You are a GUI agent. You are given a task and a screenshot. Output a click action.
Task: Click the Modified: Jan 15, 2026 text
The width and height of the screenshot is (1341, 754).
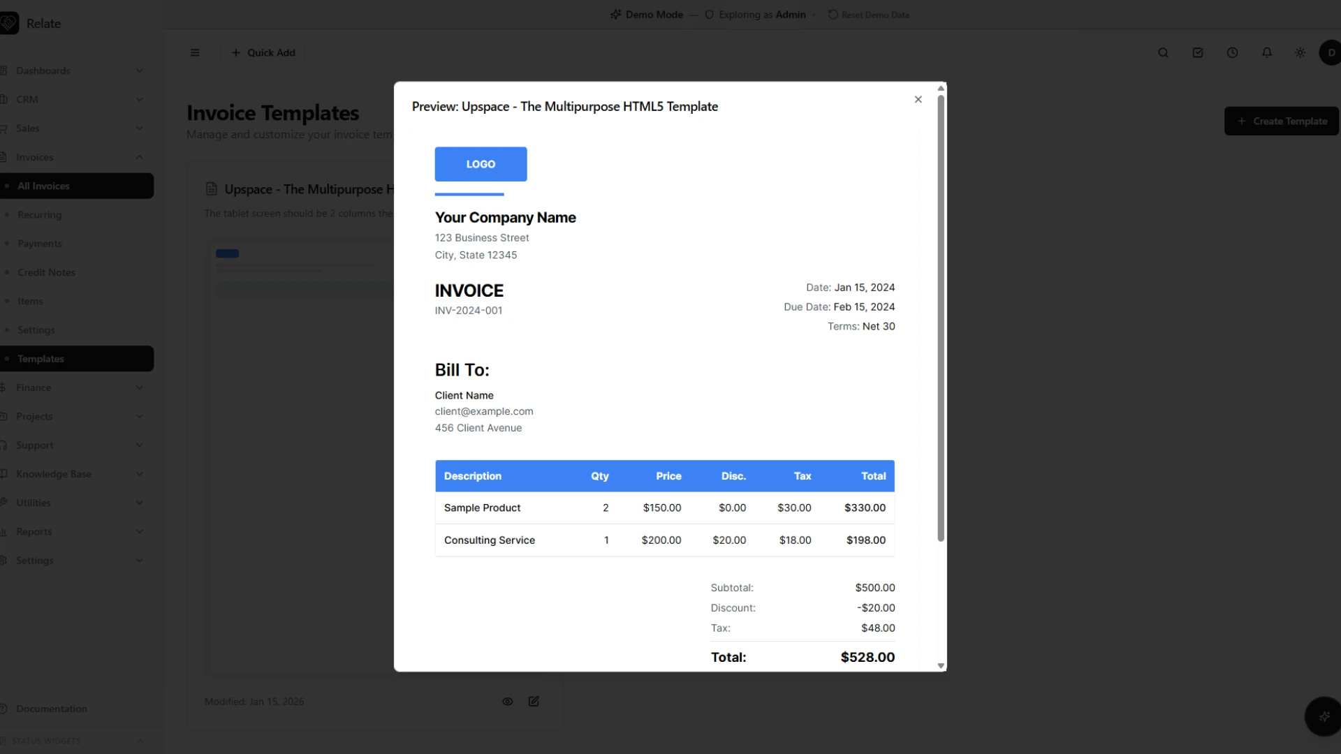click(x=254, y=702)
